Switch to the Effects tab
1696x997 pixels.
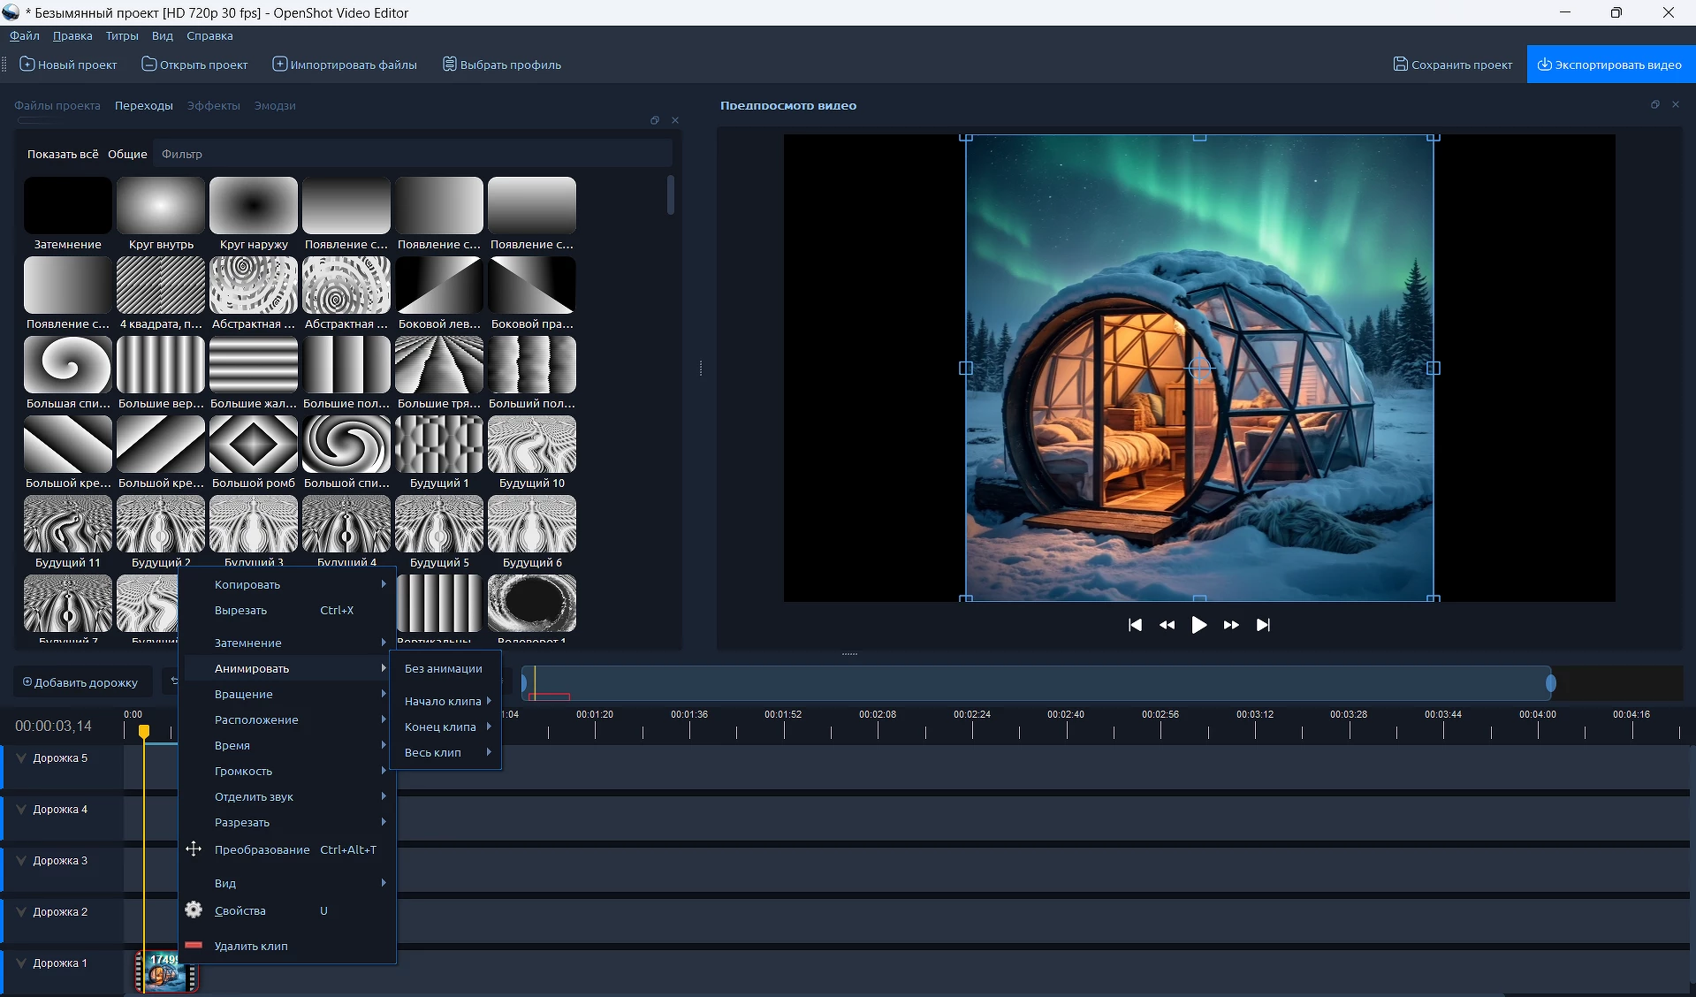pos(213,105)
